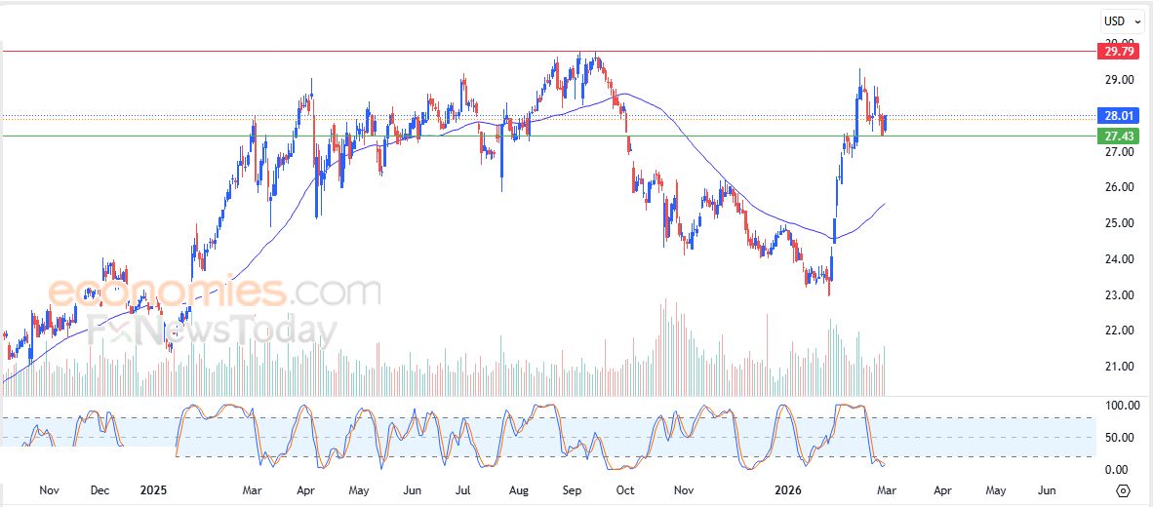The height and width of the screenshot is (507, 1153).
Task: Select the 2025 year marker on time axis
Action: coord(154,490)
